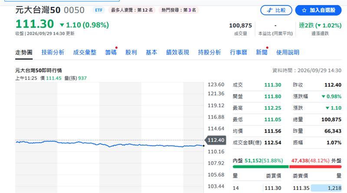Click the down arrow beside 1.10 (0.98%)
Viewport: 347px width, 193px height.
tap(62, 25)
